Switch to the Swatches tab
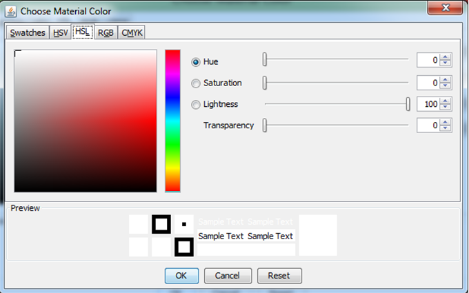Viewport: 469px width, 293px height. tap(28, 33)
